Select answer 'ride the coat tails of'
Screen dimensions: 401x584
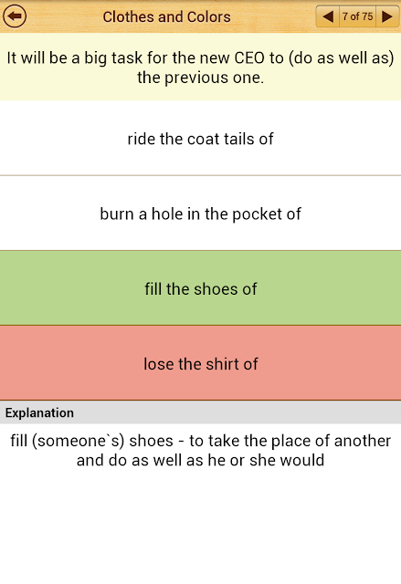tap(201, 138)
